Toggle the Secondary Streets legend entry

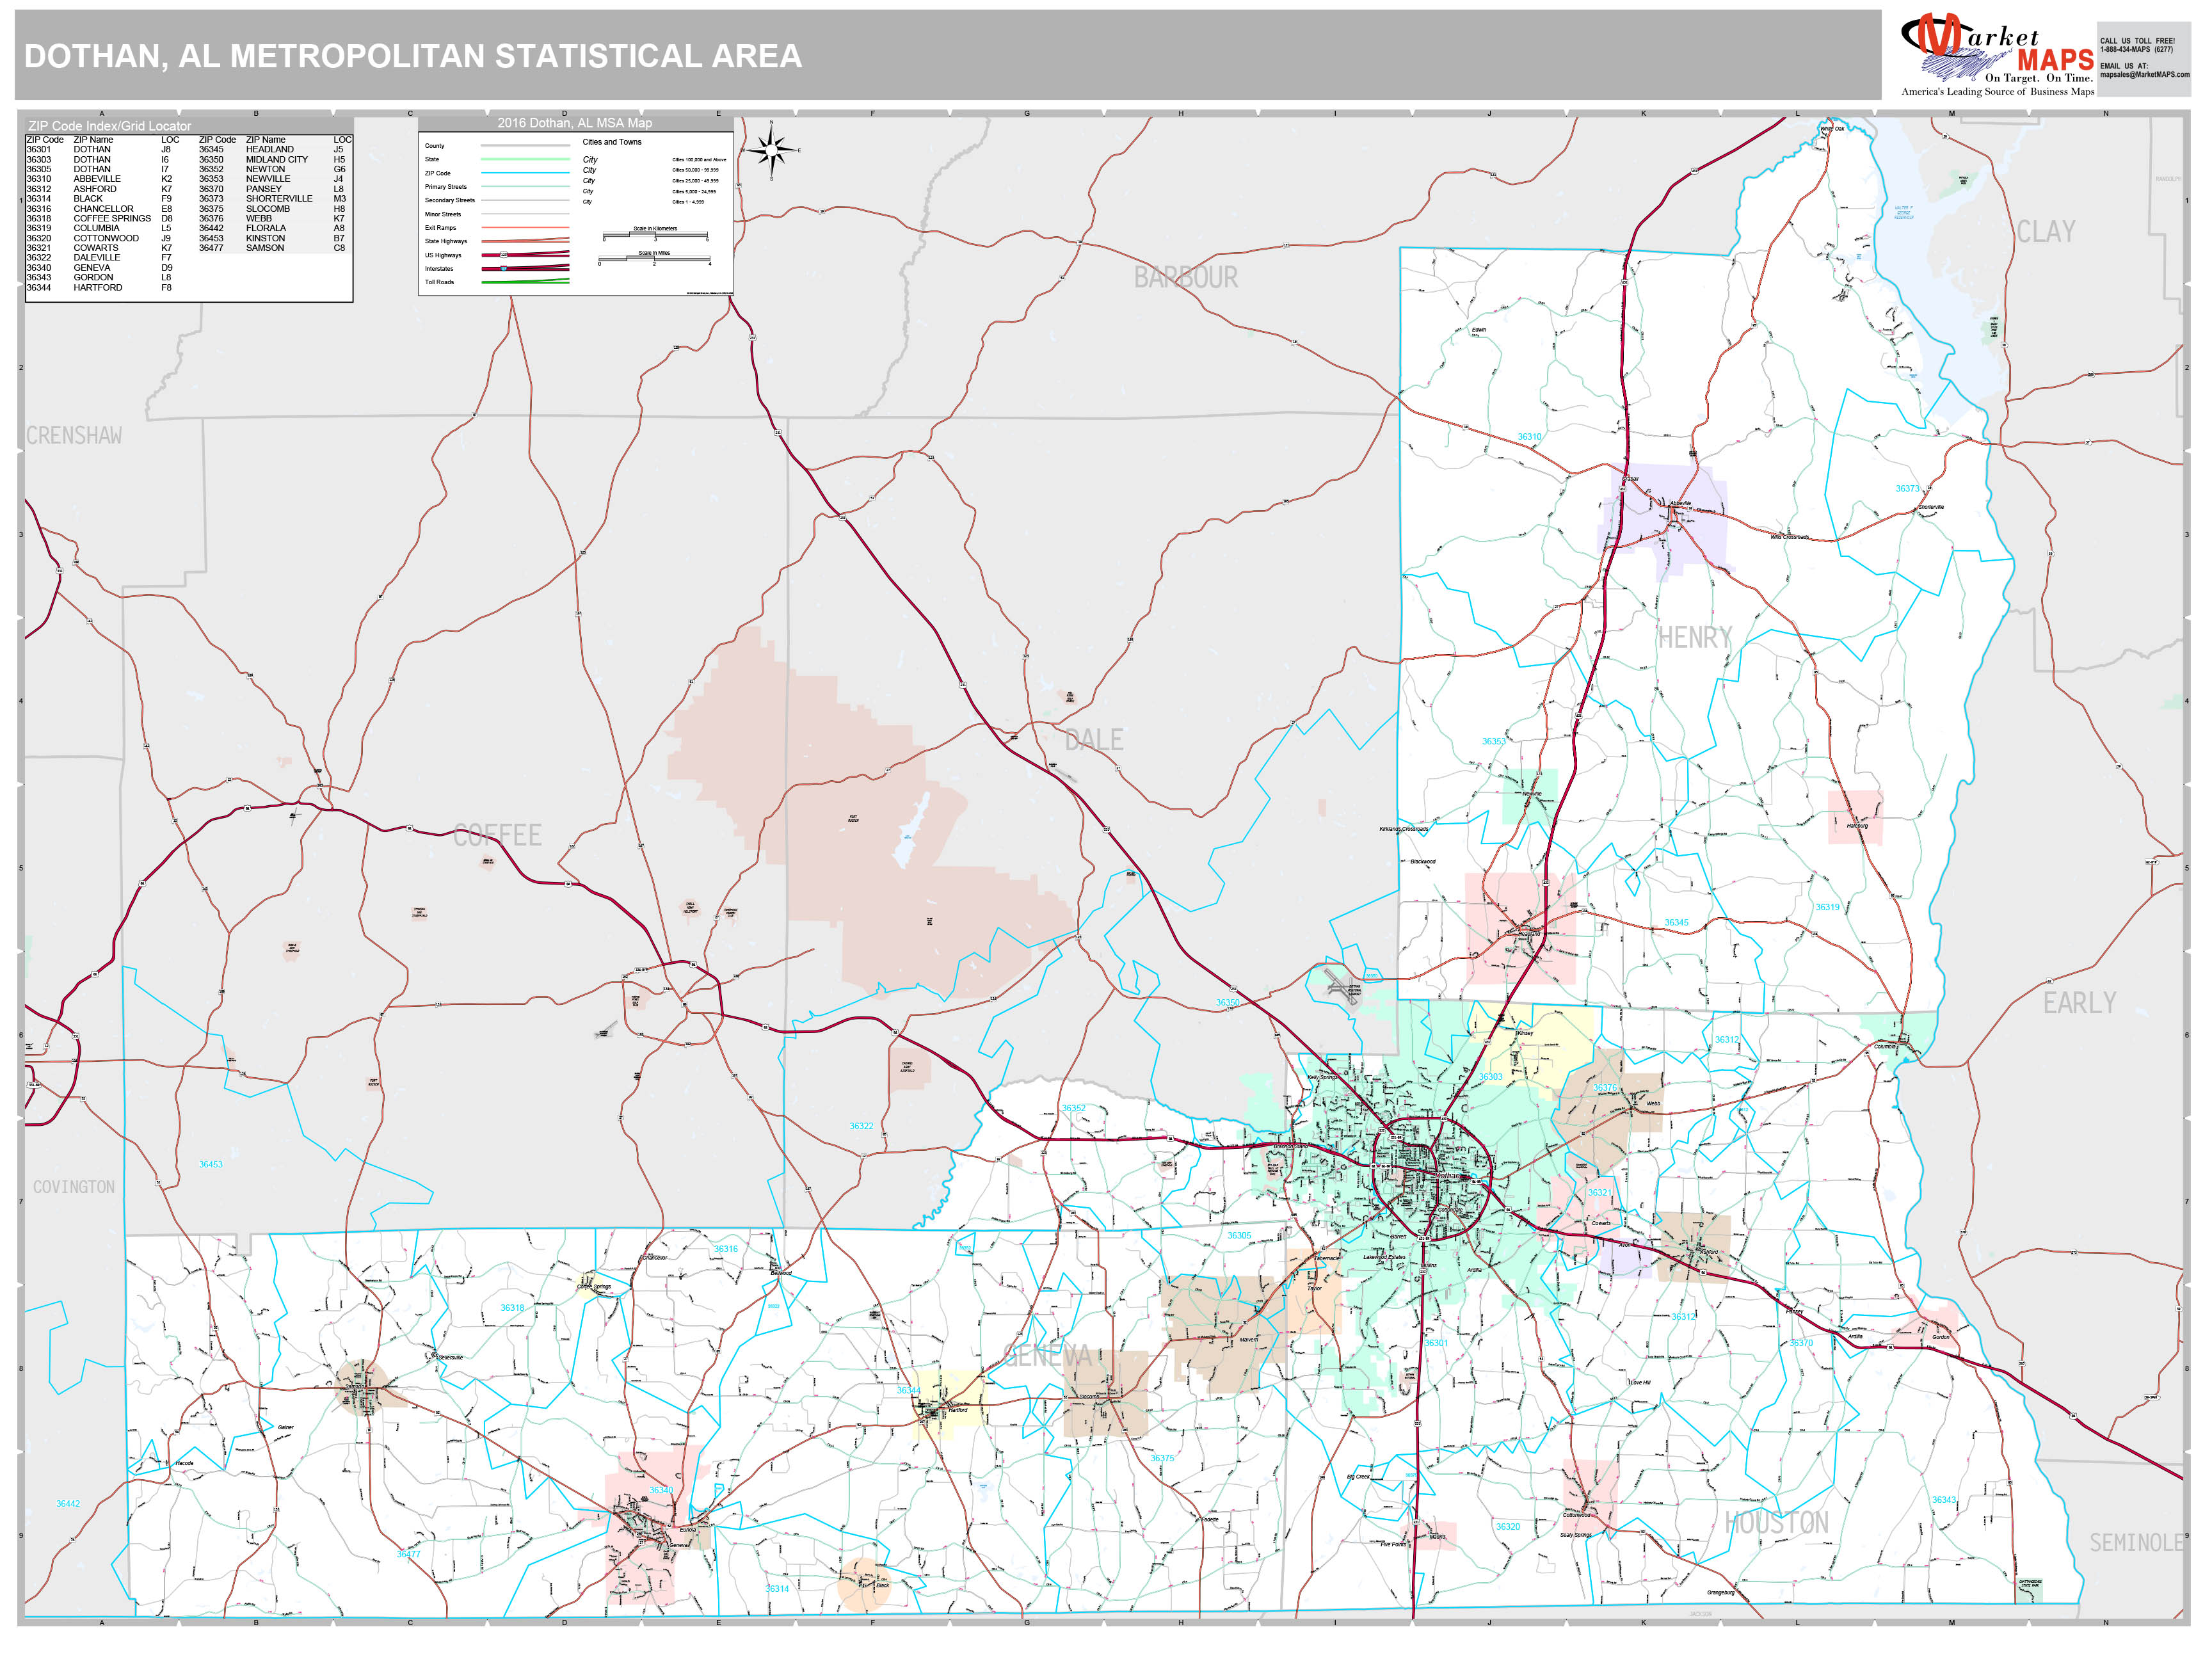[x=525, y=201]
